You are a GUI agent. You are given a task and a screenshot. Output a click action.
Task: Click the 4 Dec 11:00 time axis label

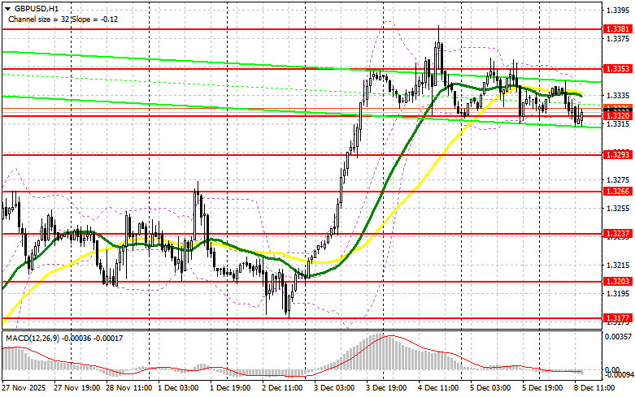coord(438,388)
